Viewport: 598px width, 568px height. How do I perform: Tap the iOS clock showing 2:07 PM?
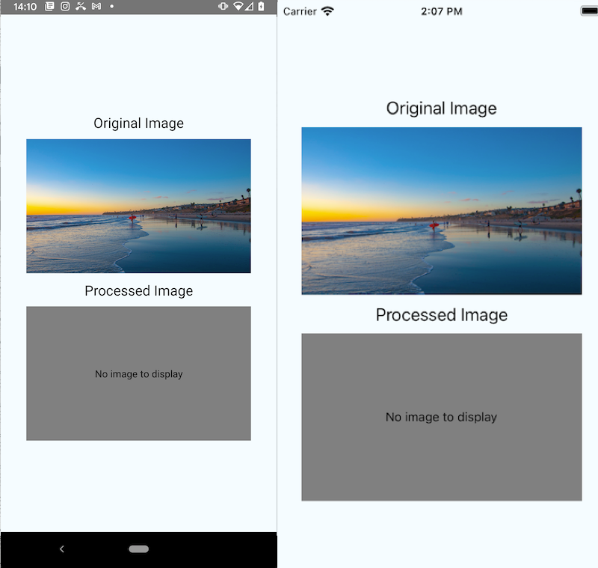tap(442, 11)
